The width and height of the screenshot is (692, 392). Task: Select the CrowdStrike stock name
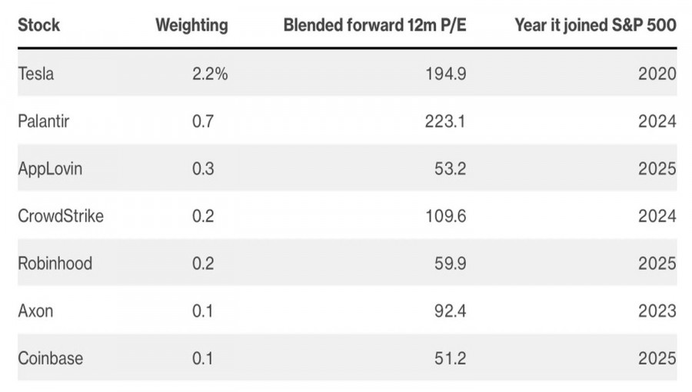pyautogui.click(x=60, y=216)
